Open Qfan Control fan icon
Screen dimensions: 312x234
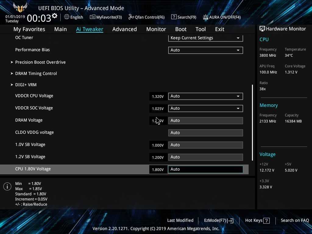[131, 17]
